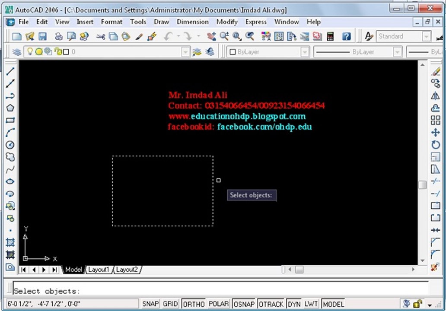This screenshot has width=446, height=311.
Task: Save drawing with floppy disk icon
Action: coord(43,36)
